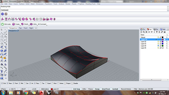169x95 pixels.
Task: Open the Surface menu
Action: (22, 4)
